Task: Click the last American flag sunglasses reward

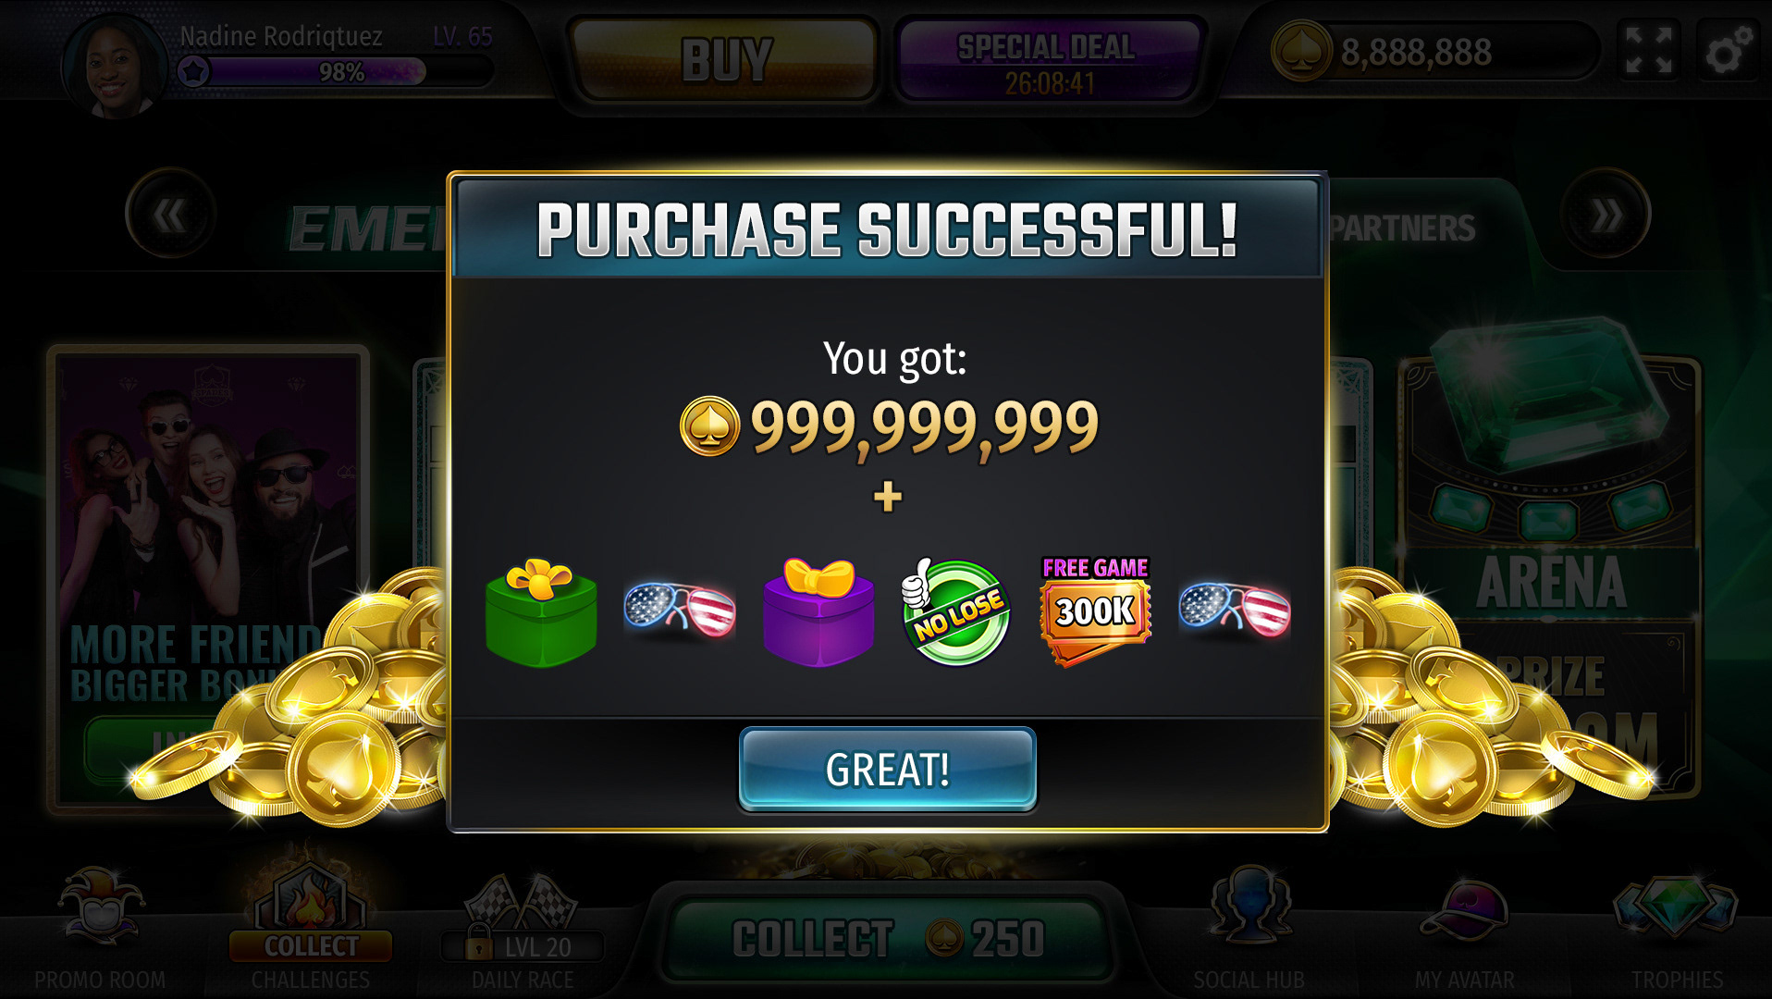Action: coord(1235,610)
